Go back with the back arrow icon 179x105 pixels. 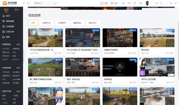pyautogui.click(x=24, y=3)
